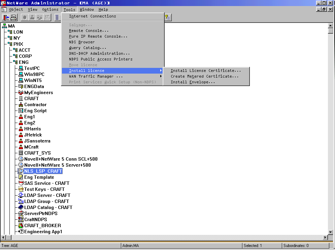Screen dimensions: 335x250
Task: Open the Options menu
Action: [50, 9]
